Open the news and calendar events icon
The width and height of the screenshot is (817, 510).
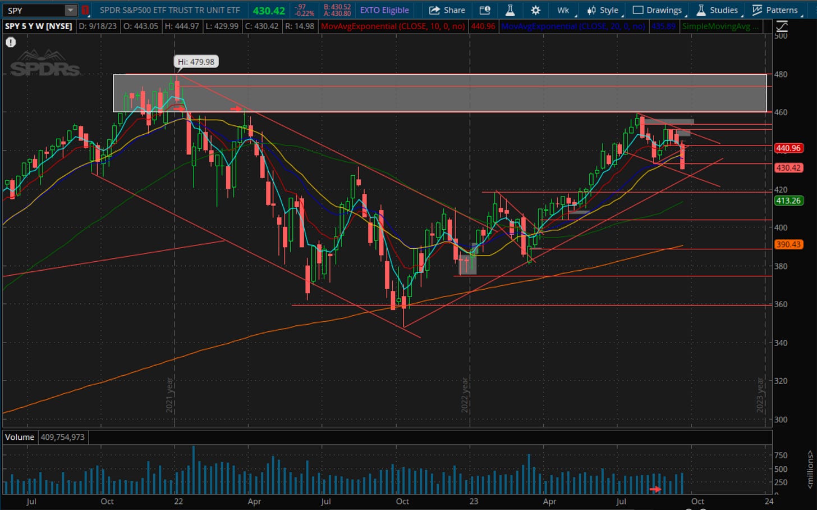coord(485,10)
